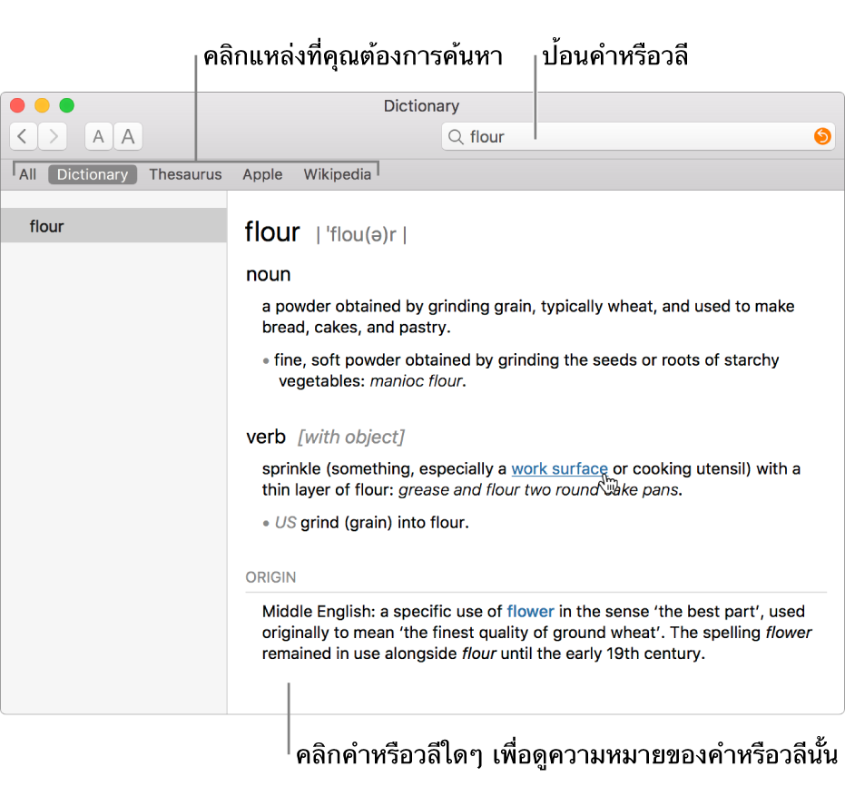Click the pronunciation text 'flou(ə)r
The width and height of the screenshot is (845, 806).
click(x=361, y=235)
